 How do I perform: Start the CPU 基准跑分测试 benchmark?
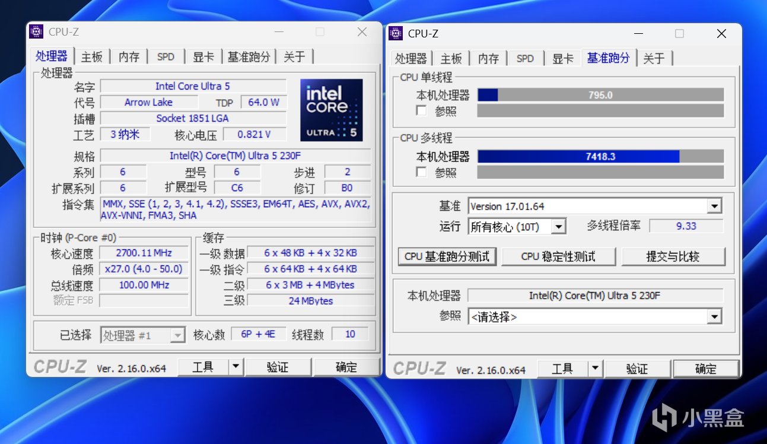(x=447, y=256)
